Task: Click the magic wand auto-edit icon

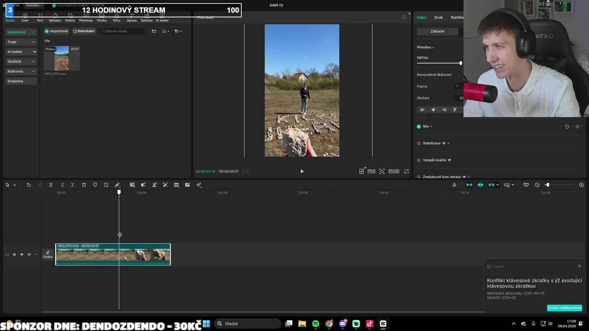Action: (165, 185)
